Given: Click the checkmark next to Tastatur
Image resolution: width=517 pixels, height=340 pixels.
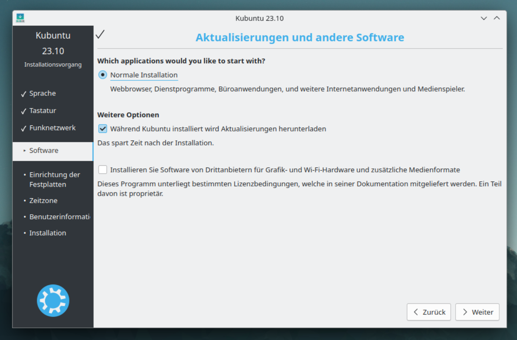Looking at the screenshot, I should coord(24,111).
